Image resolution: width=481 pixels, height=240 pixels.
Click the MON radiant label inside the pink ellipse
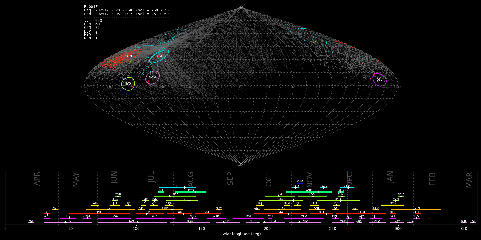(152, 78)
